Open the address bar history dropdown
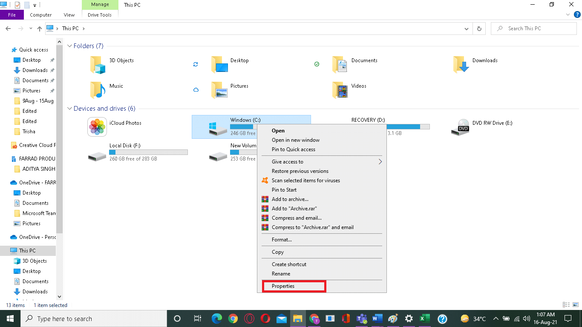Screen dimensions: 582x327 (x=466, y=28)
